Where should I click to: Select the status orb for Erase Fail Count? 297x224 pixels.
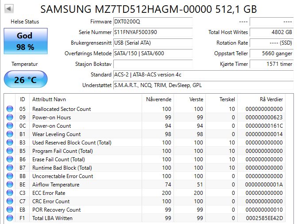[10, 159]
